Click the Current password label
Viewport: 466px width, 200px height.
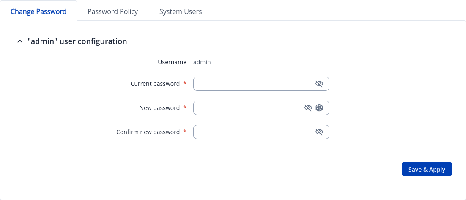pos(155,84)
